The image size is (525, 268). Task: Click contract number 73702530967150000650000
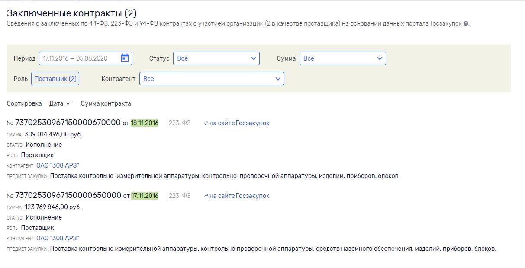(68, 195)
